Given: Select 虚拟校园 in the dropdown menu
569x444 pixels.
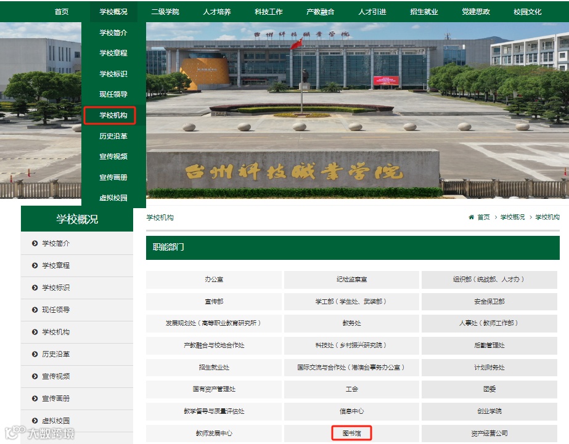Looking at the screenshot, I should click(x=113, y=198).
